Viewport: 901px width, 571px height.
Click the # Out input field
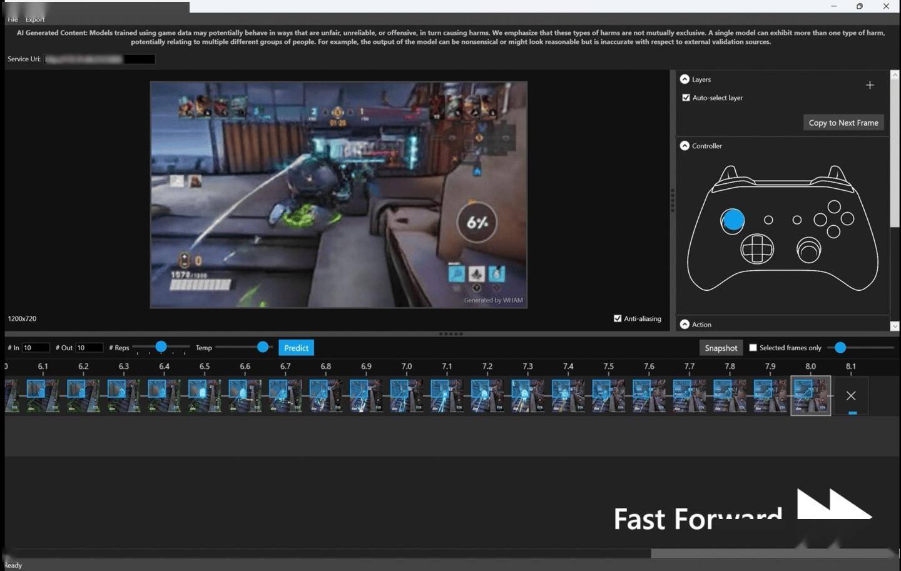tap(89, 348)
